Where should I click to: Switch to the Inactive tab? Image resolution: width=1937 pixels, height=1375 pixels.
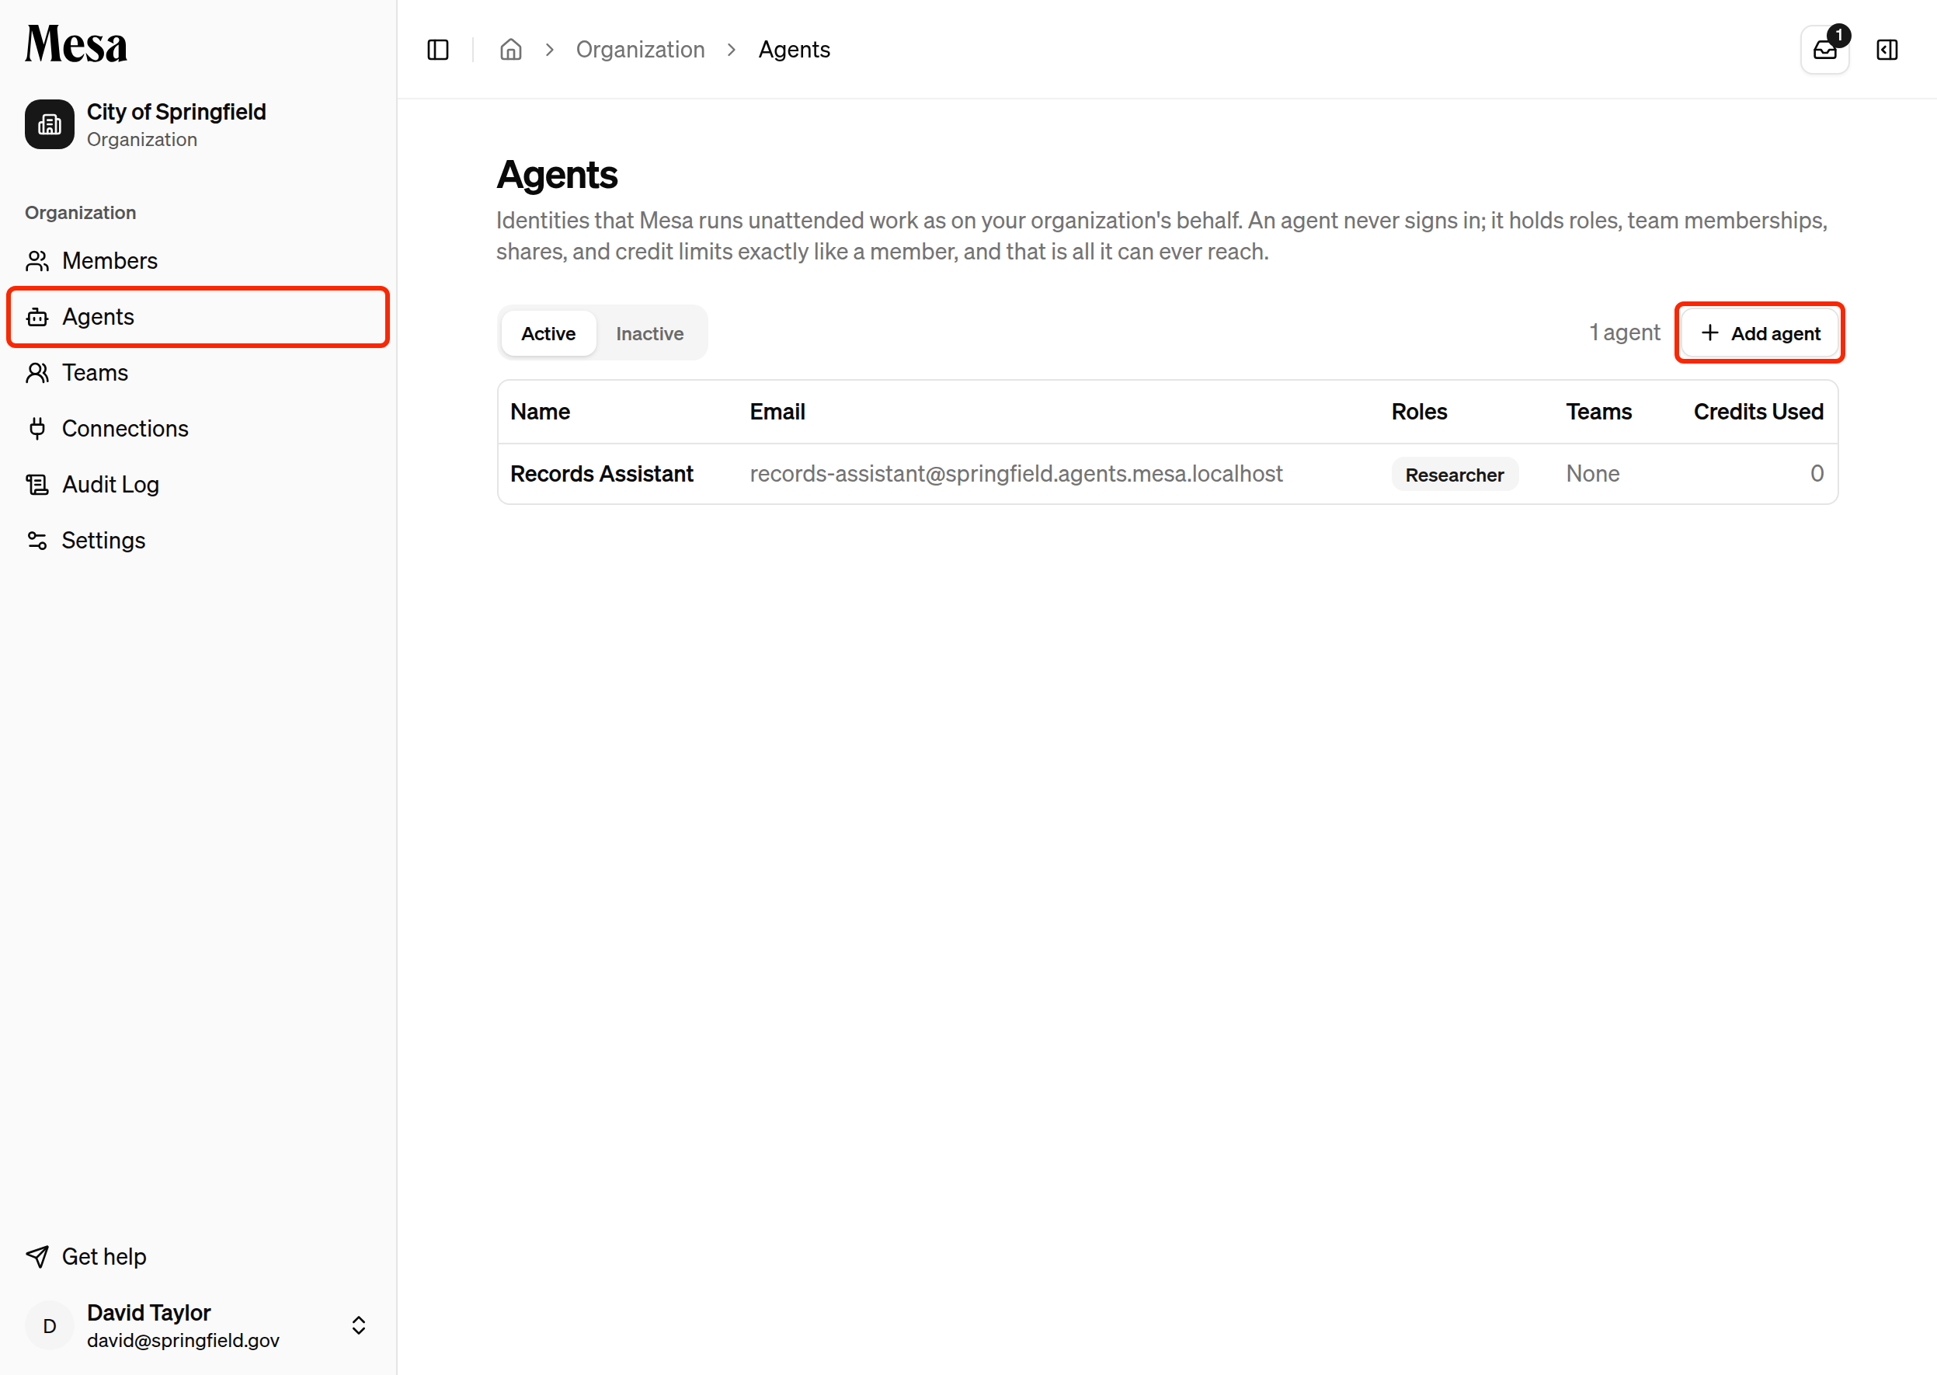[650, 333]
